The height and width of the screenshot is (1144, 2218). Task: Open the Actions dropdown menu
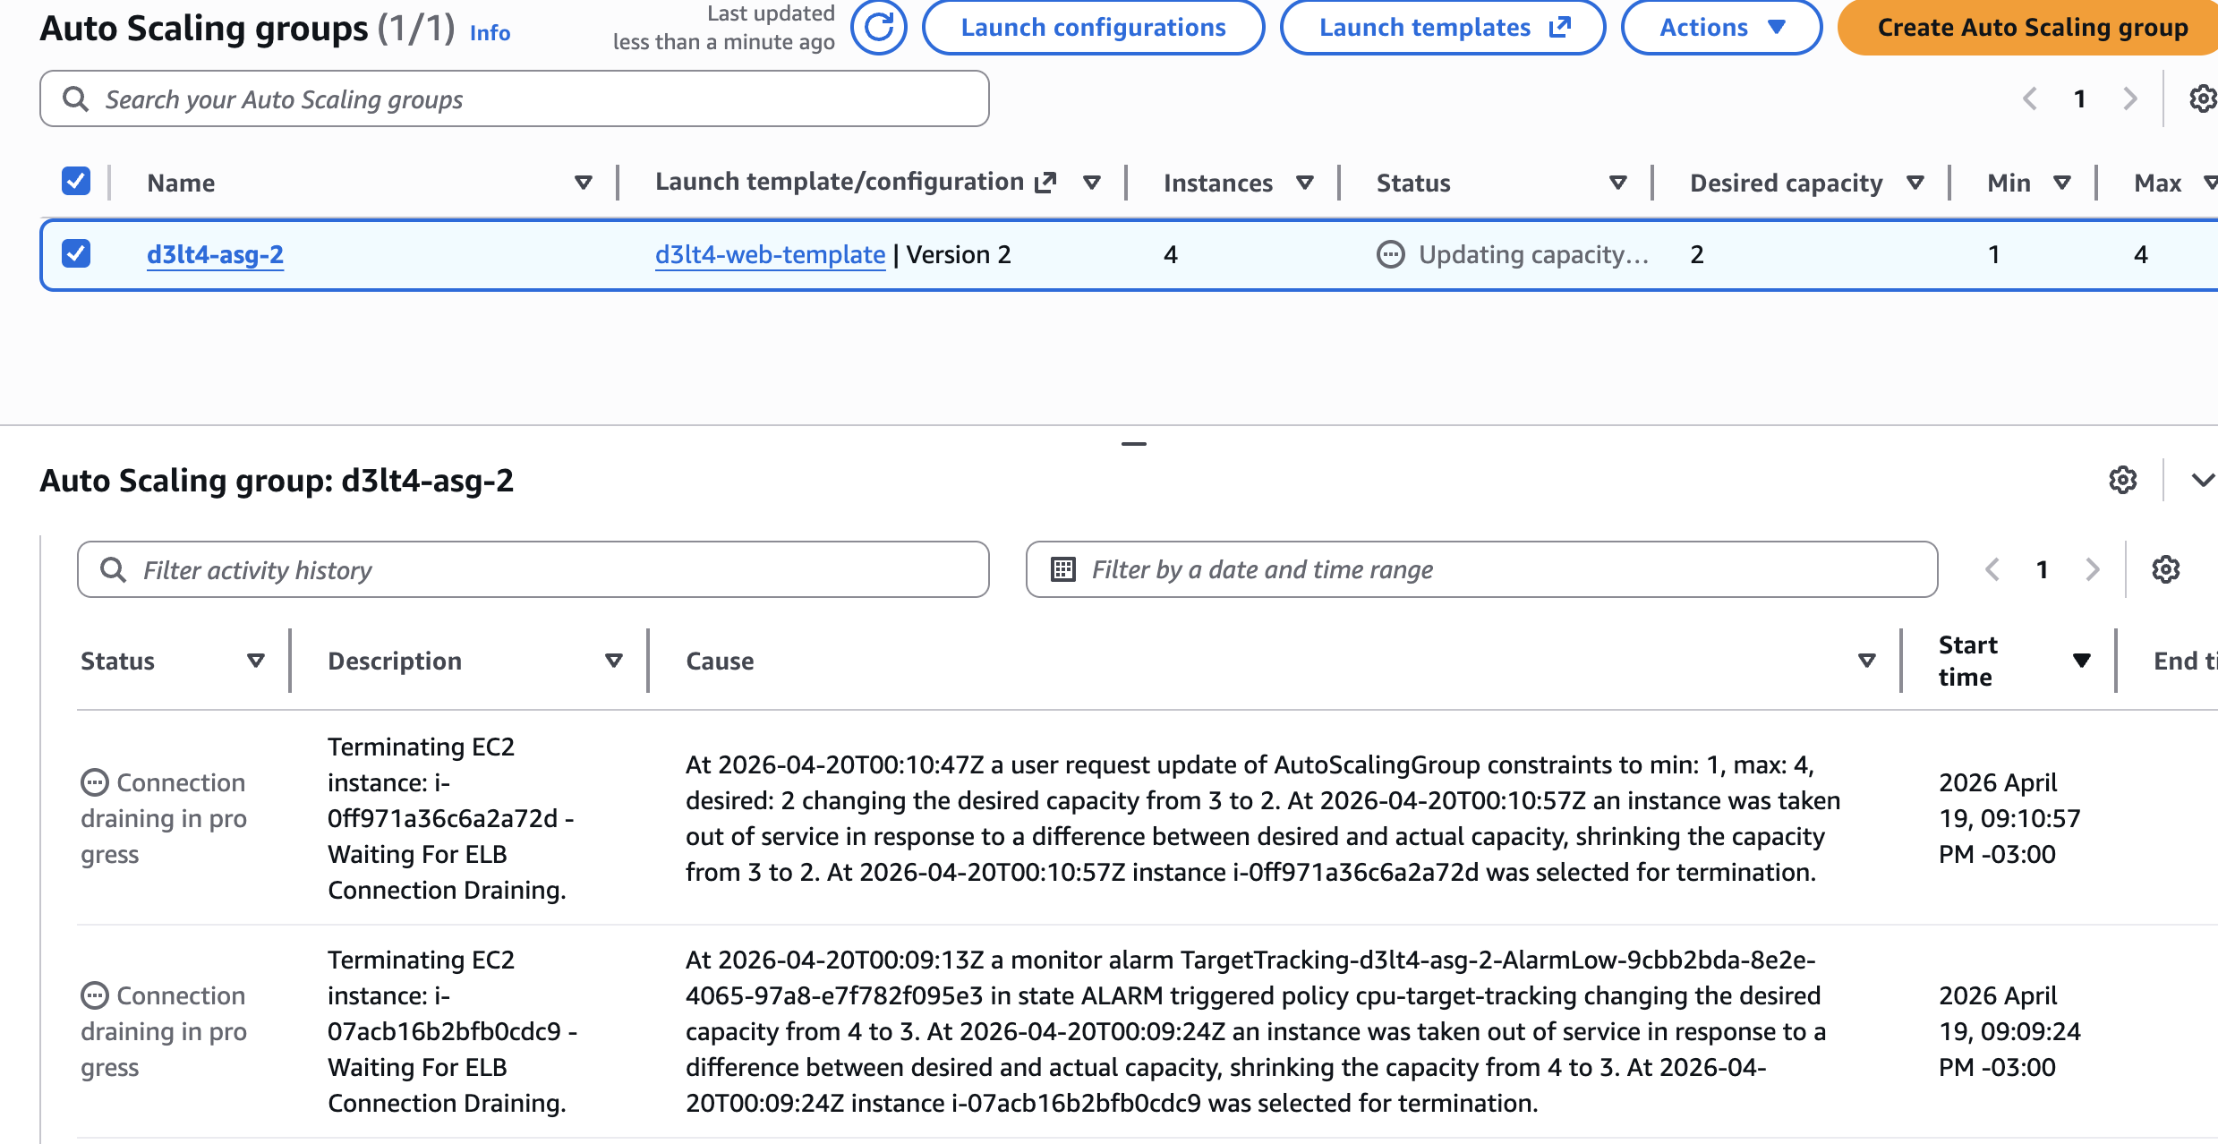pos(1721,28)
